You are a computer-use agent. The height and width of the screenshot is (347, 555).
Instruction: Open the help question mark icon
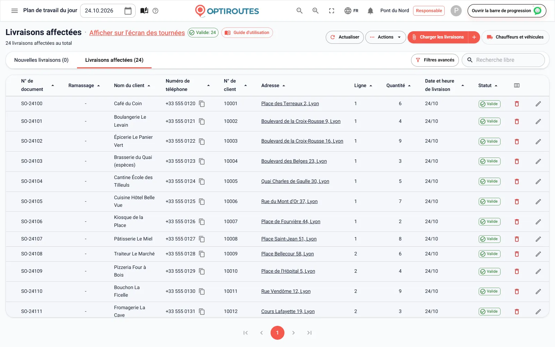[155, 11]
